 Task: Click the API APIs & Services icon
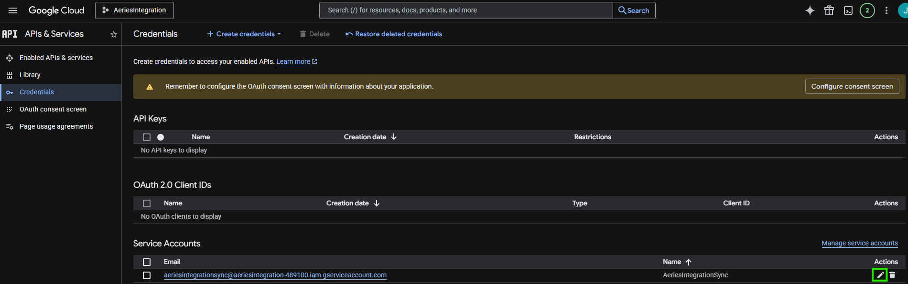10,34
